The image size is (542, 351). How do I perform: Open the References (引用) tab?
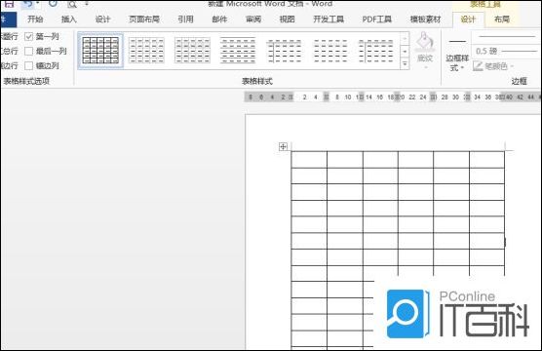185,19
